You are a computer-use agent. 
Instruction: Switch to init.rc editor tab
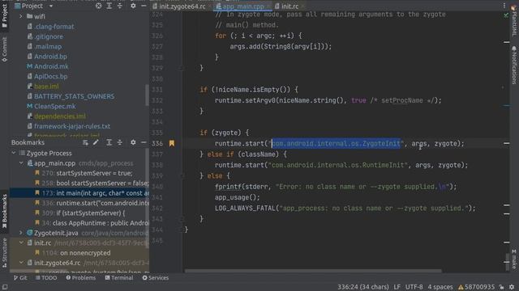pos(290,6)
